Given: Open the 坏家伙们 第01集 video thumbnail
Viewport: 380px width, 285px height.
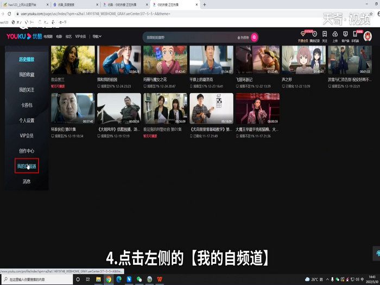Looking at the screenshot, I should (x=73, y=109).
